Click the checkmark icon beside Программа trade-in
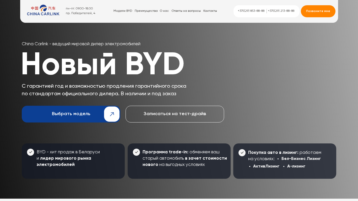This screenshot has height=201, width=358. [136, 152]
